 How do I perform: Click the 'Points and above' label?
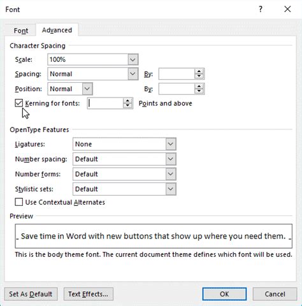165,103
